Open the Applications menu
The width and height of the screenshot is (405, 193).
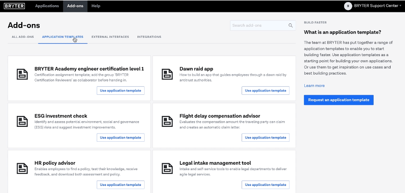(x=47, y=6)
